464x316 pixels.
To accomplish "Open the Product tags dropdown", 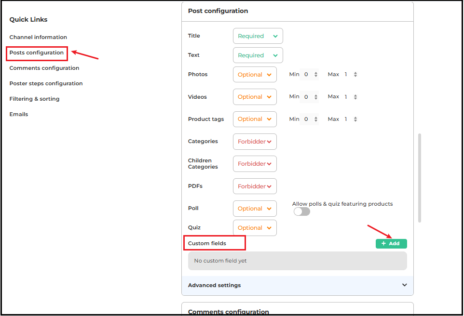I will (255, 119).
